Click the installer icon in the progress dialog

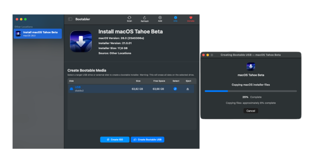[x=251, y=66]
